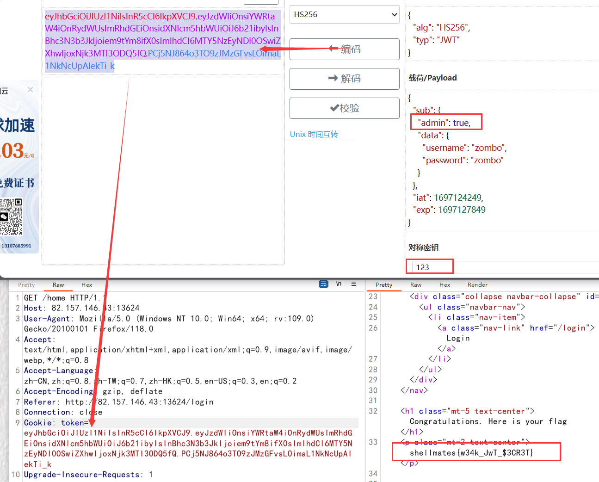The height and width of the screenshot is (482, 599).
Task: Click the GET /home HTTP request line
Action: [65, 298]
